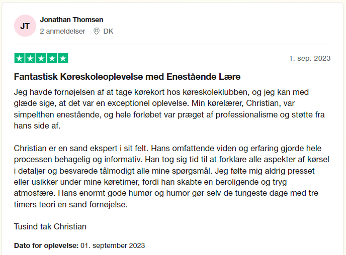The height and width of the screenshot is (255, 346).
Task: Click the first green rating star
Action: [x=20, y=58]
